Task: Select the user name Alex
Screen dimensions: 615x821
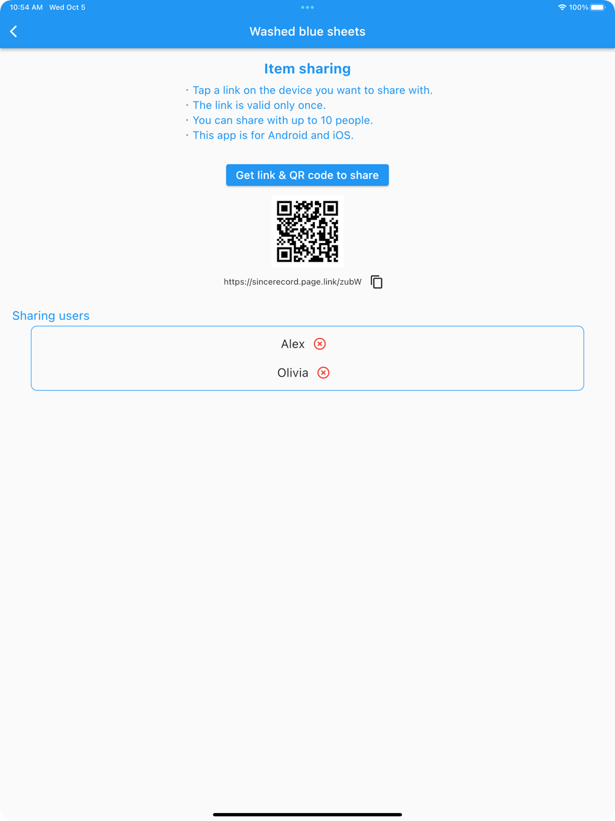Action: click(x=293, y=344)
